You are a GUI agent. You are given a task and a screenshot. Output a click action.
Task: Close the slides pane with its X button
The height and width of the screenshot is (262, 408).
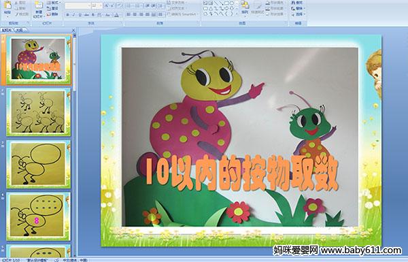[x=73, y=31]
